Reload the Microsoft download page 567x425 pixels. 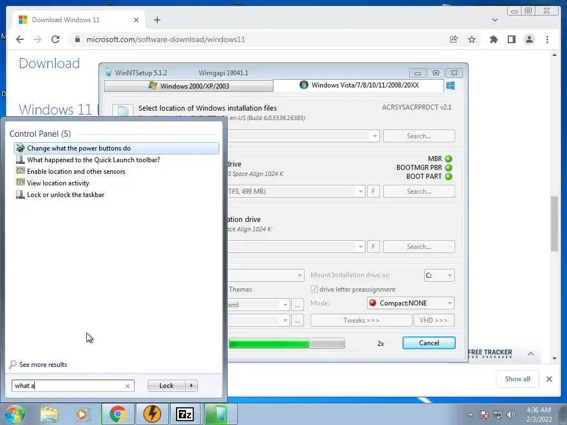(55, 39)
